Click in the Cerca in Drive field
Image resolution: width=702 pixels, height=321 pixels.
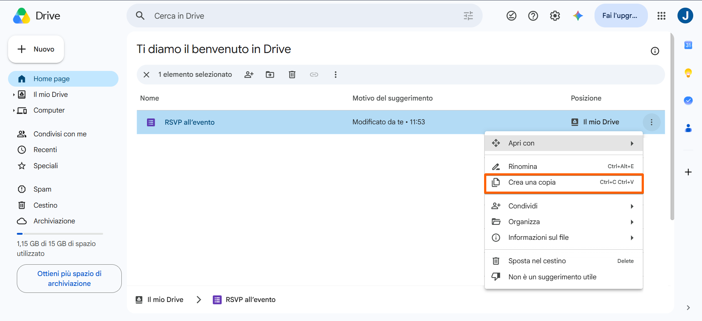(304, 16)
